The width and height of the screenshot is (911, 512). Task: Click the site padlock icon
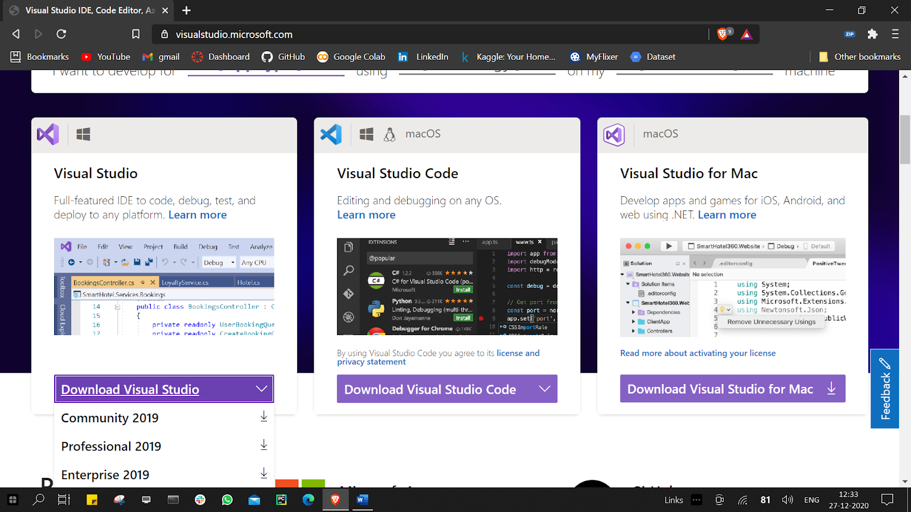[165, 34]
